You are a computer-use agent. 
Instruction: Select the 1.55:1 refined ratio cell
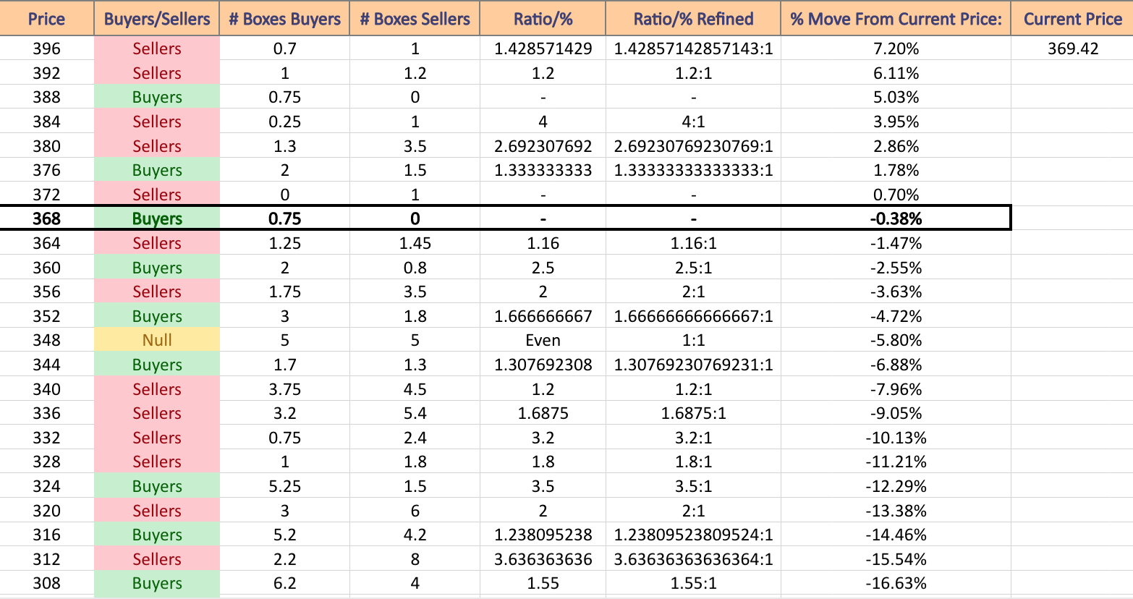click(x=693, y=583)
